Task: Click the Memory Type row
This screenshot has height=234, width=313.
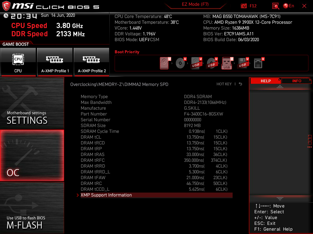Action: pos(156,97)
